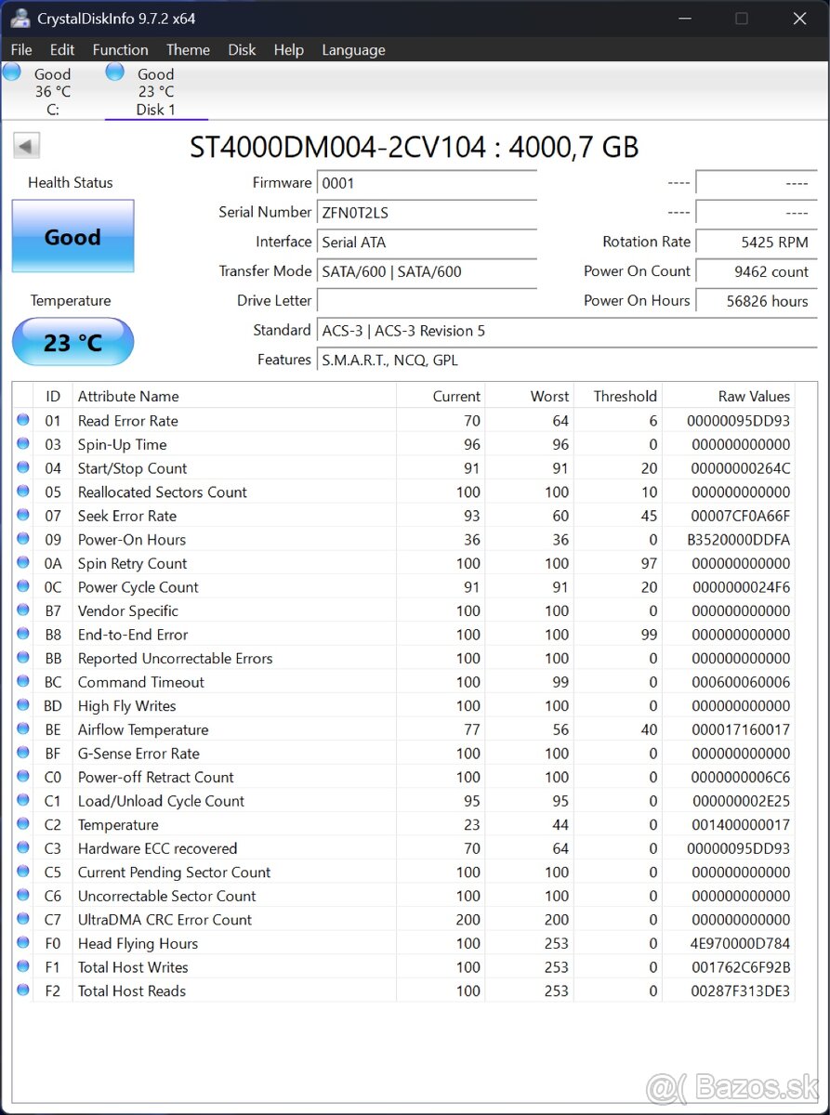Click the blue health dot next to Read Error Rate

pyautogui.click(x=22, y=420)
